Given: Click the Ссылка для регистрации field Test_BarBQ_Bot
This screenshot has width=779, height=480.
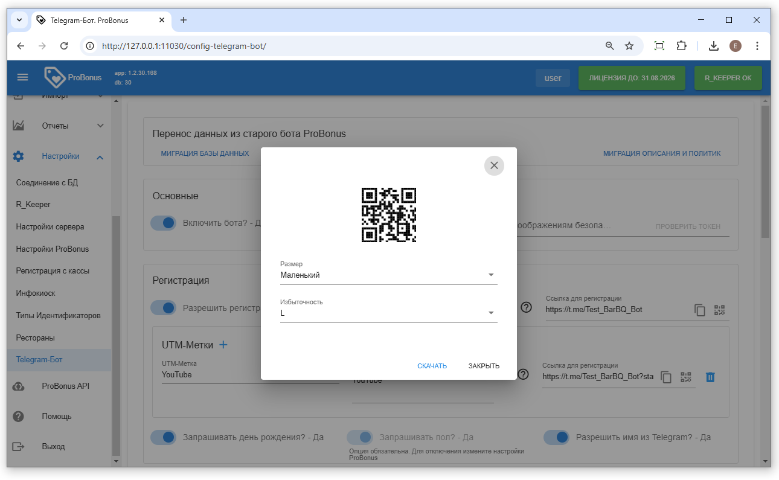Looking at the screenshot, I should 617,309.
